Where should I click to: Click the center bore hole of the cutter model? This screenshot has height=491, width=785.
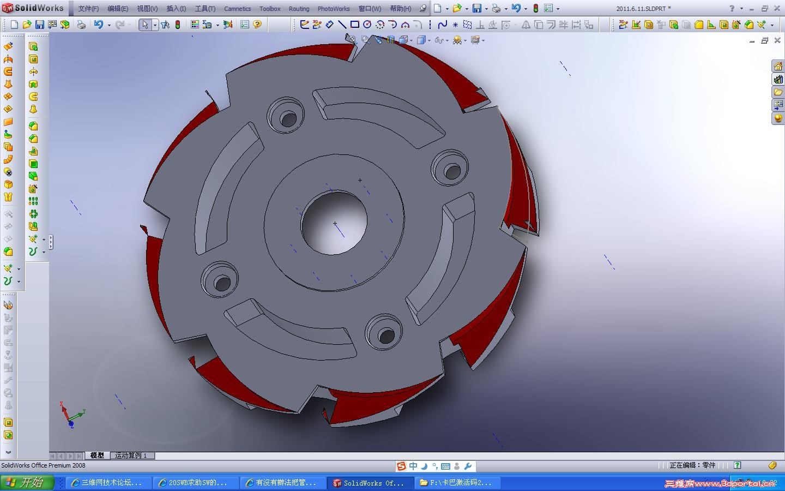pyautogui.click(x=334, y=223)
